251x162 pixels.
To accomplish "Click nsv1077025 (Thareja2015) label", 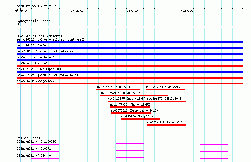I will [x=130, y=105].
